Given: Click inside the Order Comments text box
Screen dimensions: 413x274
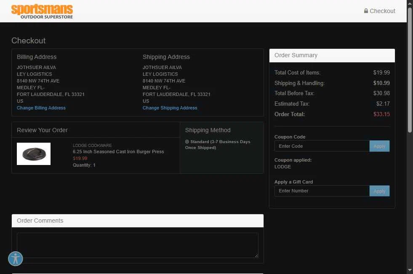Looking at the screenshot, I should click(138, 245).
